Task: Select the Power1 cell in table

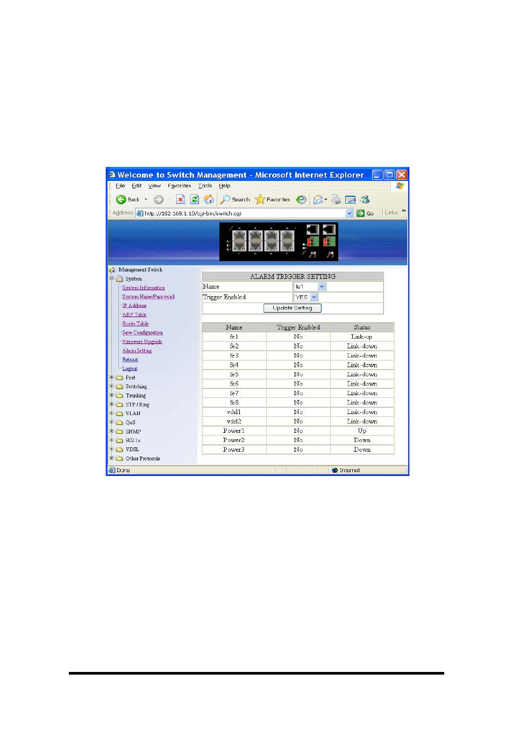Action: point(234,431)
